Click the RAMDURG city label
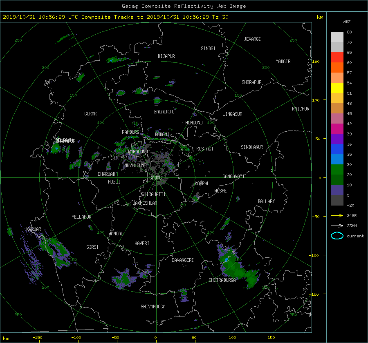Image resolution: width=368 pixels, height=343 pixels. tap(130, 132)
